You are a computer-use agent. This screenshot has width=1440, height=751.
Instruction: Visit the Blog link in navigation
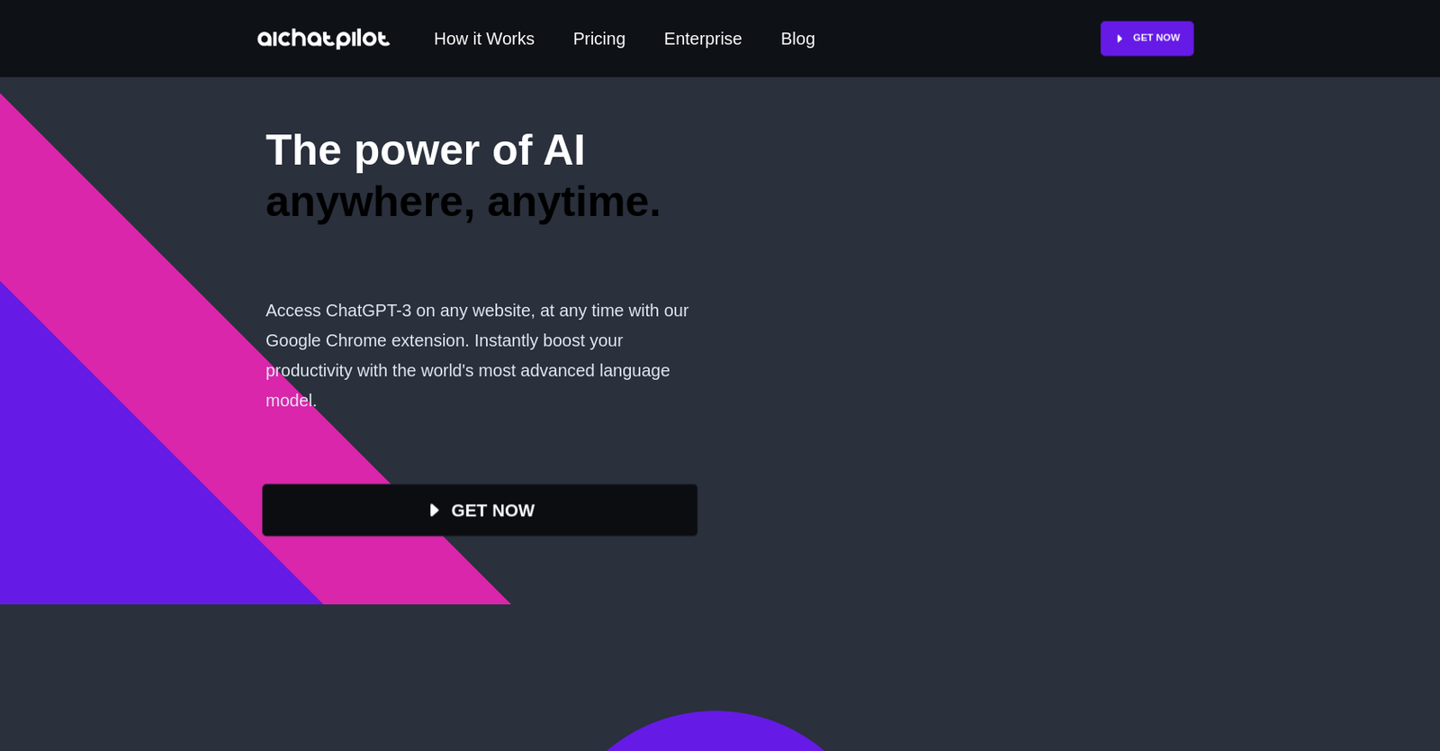coord(798,39)
